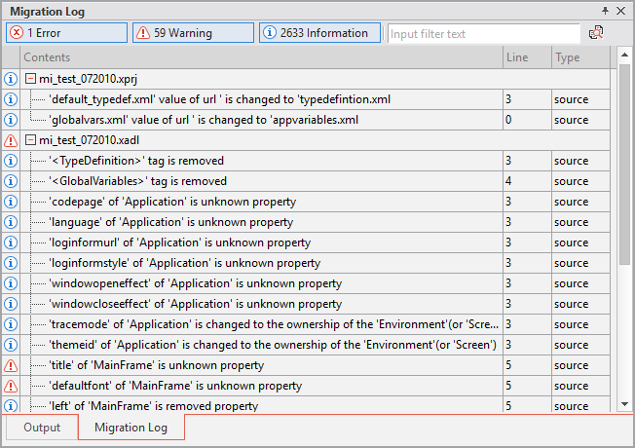Sort by the Line column header
Screen dimensions: 635x448
[x=526, y=57]
